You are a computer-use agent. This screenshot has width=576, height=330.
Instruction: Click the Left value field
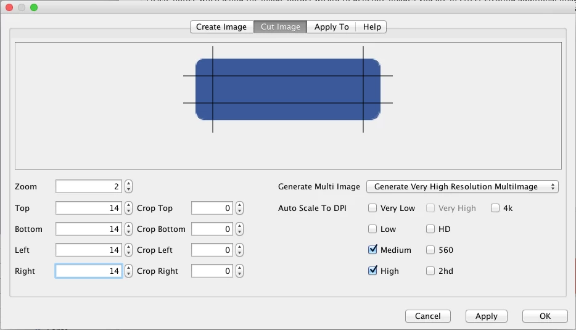[89, 250]
